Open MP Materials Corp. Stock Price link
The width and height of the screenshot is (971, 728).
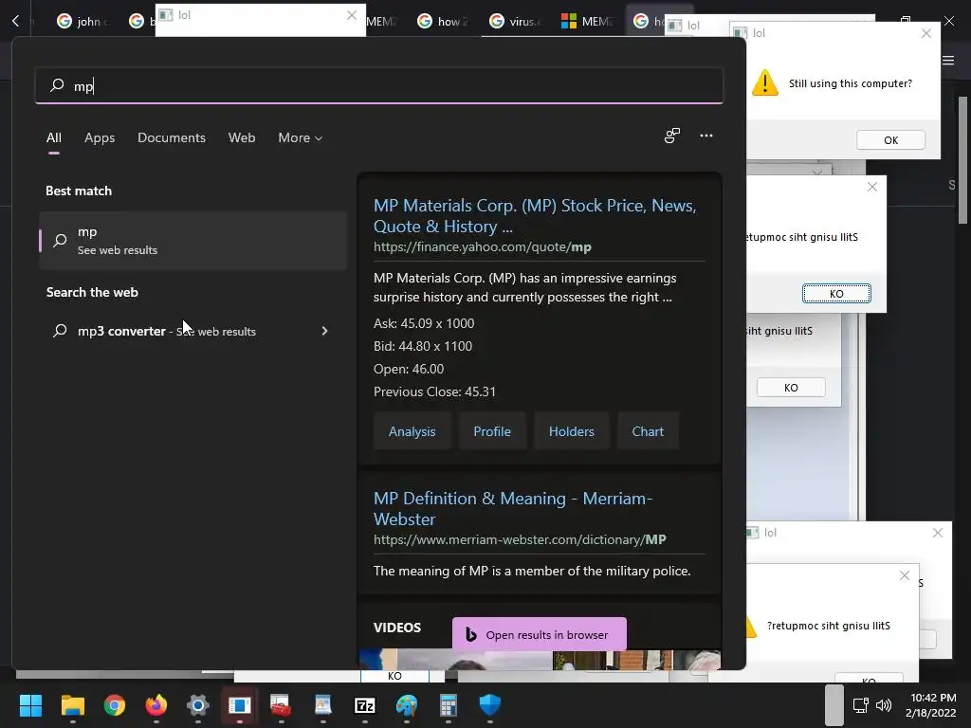(x=535, y=215)
